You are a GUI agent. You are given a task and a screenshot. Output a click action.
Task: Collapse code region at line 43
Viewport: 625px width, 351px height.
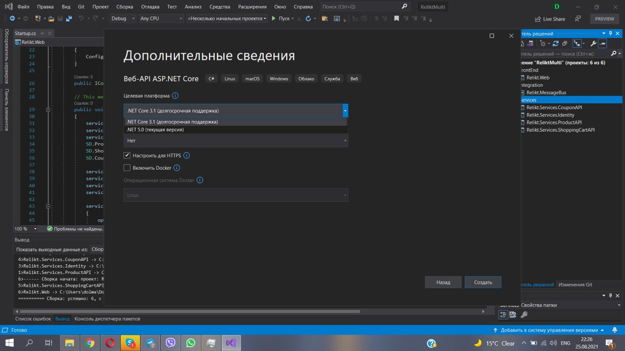click(x=48, y=206)
